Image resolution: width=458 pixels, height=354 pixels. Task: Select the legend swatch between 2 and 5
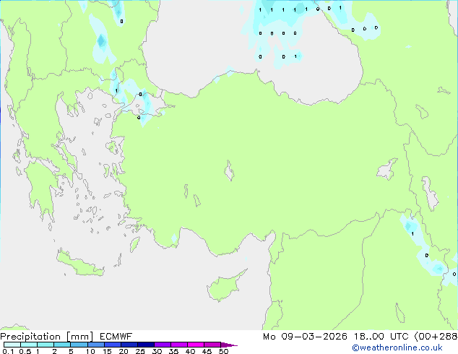click(62, 345)
